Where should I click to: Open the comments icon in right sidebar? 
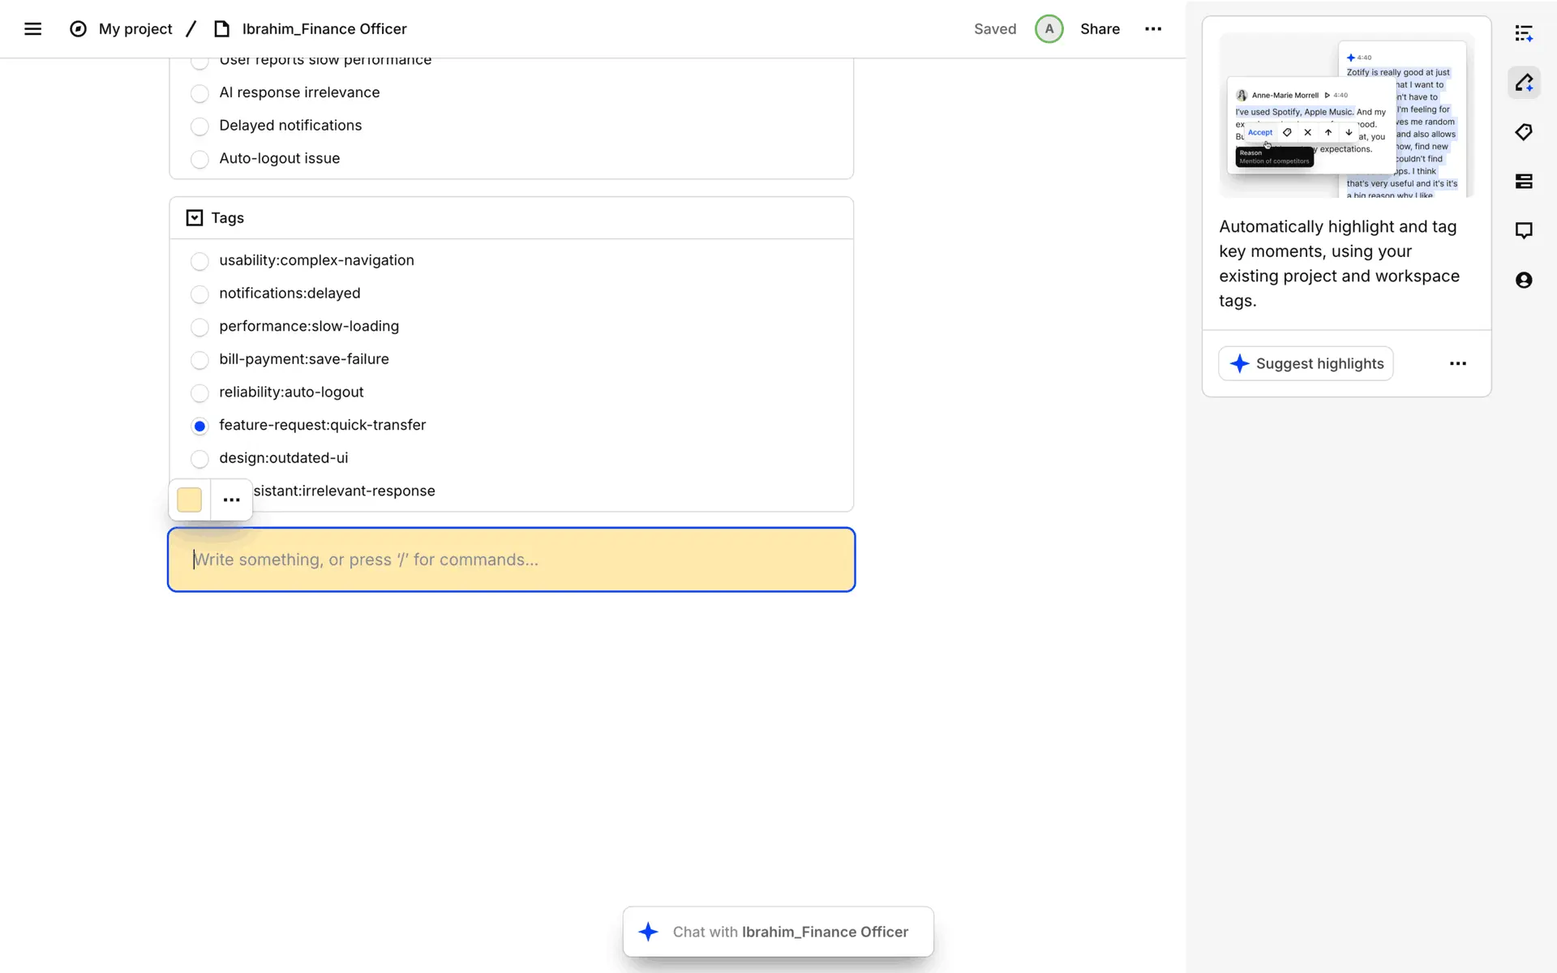(x=1524, y=231)
